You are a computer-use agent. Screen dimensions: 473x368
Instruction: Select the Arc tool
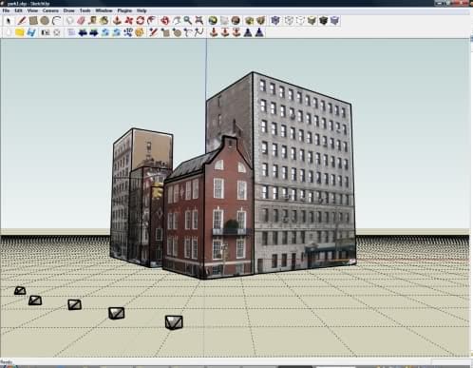click(x=57, y=21)
